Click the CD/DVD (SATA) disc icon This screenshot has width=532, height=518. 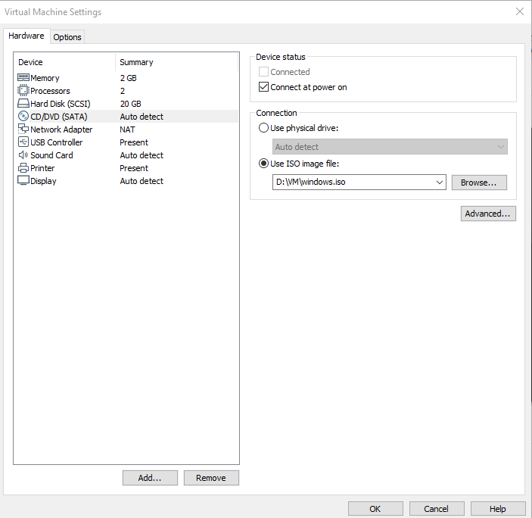click(23, 117)
